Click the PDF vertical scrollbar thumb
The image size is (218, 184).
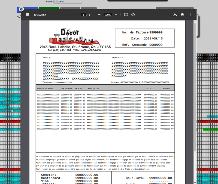tap(195, 87)
